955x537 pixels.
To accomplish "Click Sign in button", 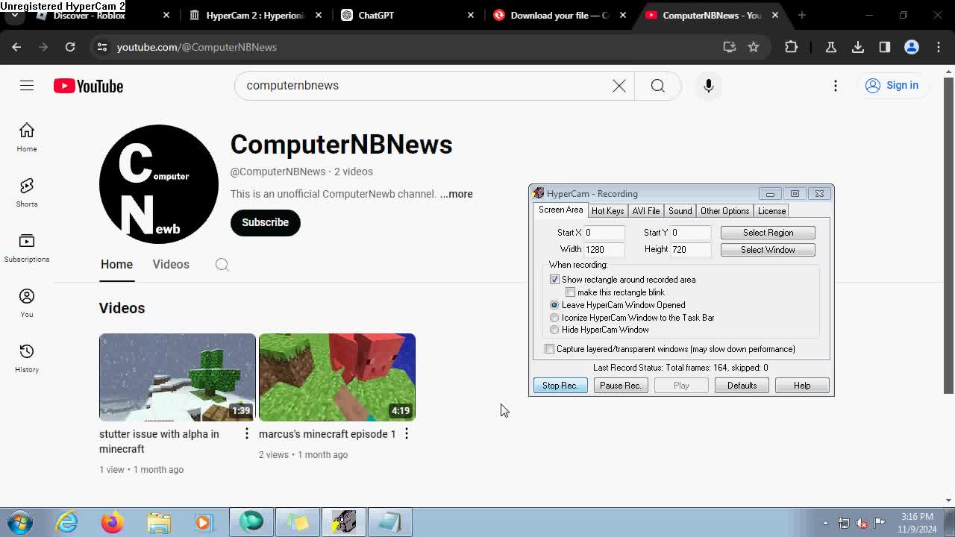I will (x=892, y=85).
